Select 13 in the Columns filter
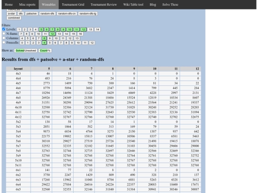The image size is (258, 193). point(77,38)
